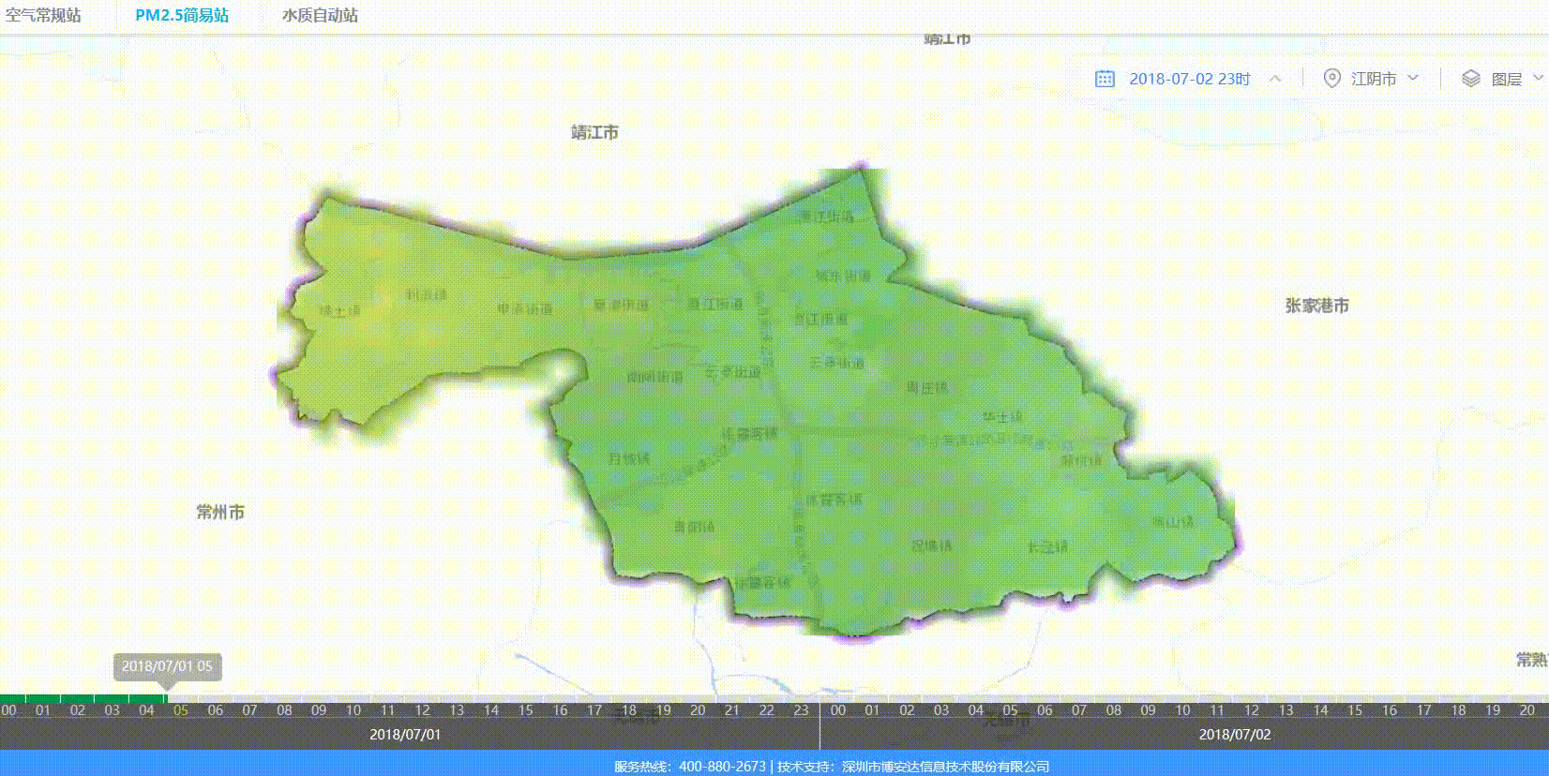The height and width of the screenshot is (776, 1549).
Task: Switch to the 空气常规站 tab
Action: (43, 15)
